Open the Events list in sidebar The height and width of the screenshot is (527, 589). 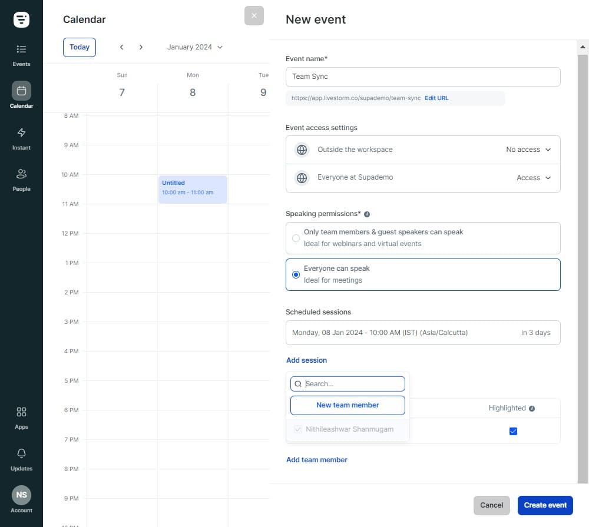[x=21, y=54]
